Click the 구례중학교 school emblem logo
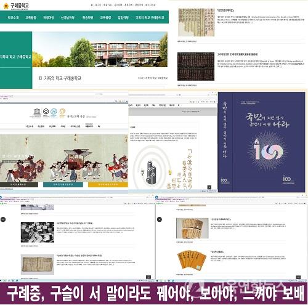The height and width of the screenshot is (305, 308). (x=6, y=6)
